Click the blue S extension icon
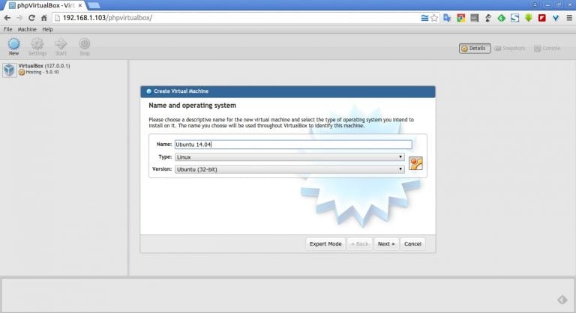Image resolution: width=576 pixels, height=313 pixels. [x=514, y=18]
